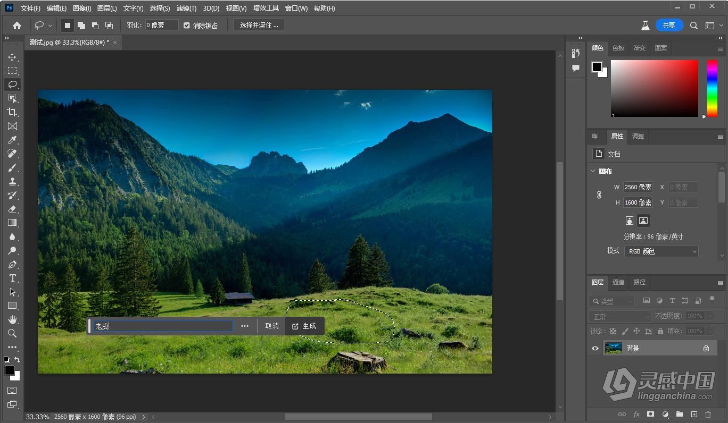728x423 pixels.
Task: Create new fill or adjustment layer
Action: pos(665,414)
